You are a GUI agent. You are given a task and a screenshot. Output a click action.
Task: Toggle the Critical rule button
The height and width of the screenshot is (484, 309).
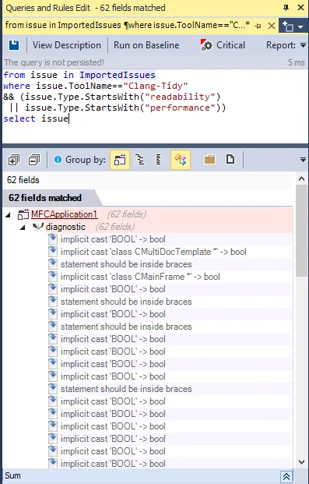pyautogui.click(x=223, y=45)
